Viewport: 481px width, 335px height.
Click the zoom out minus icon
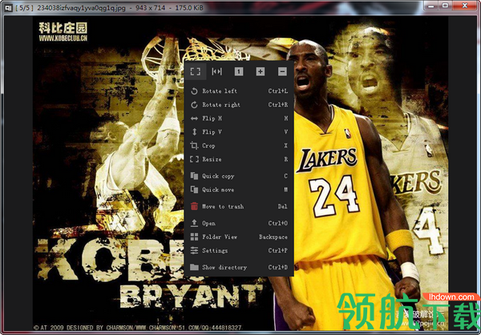(x=282, y=71)
